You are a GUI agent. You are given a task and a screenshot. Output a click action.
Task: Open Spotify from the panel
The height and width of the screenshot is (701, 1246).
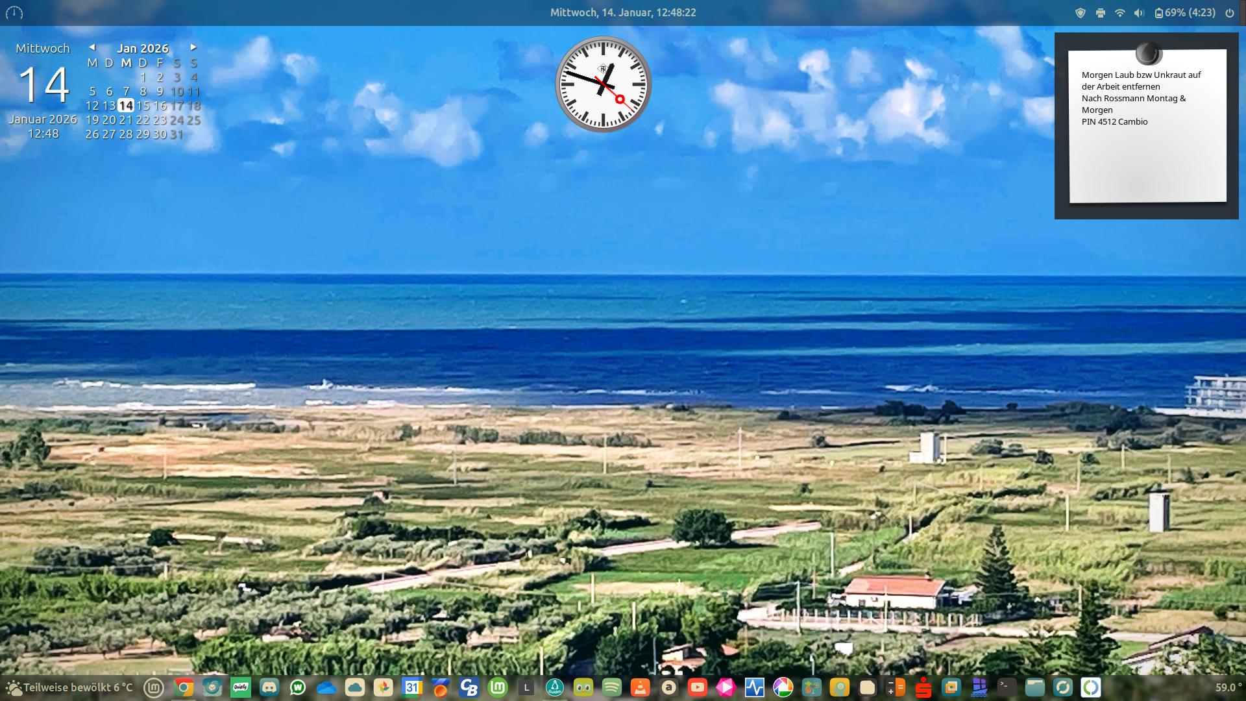[612, 687]
